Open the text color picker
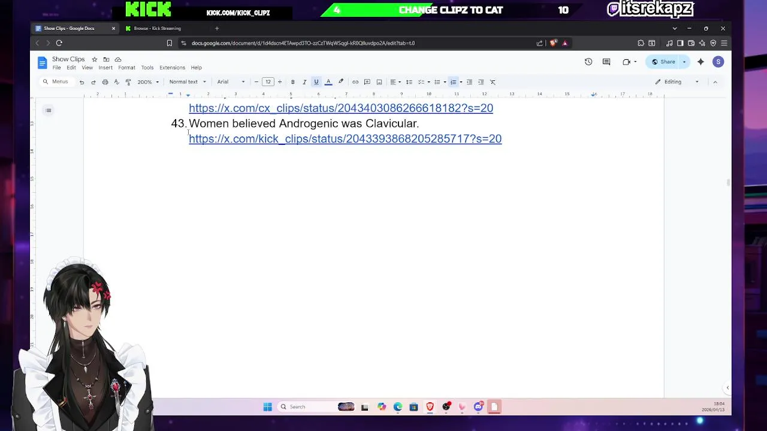The image size is (767, 431). [x=328, y=82]
